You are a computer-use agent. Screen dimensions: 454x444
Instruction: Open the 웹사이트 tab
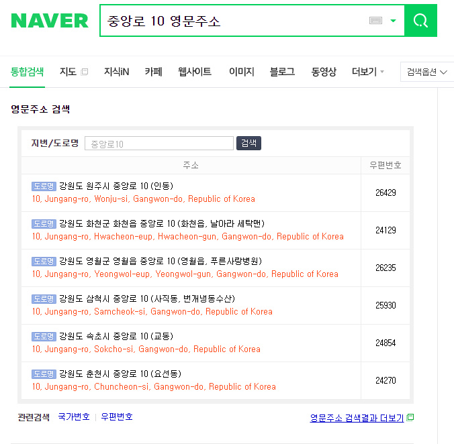pyautogui.click(x=195, y=72)
